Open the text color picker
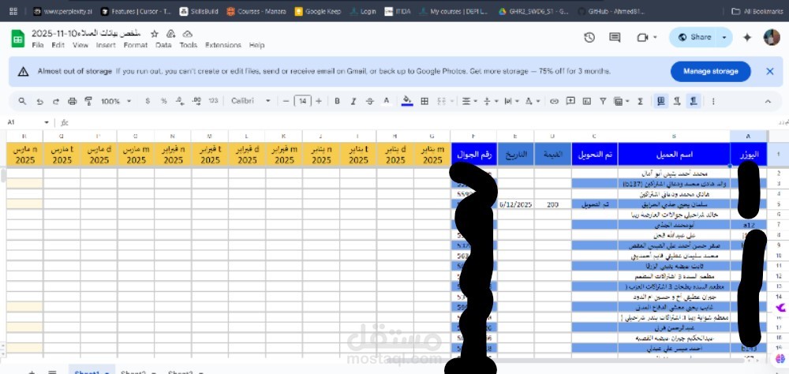 387,101
